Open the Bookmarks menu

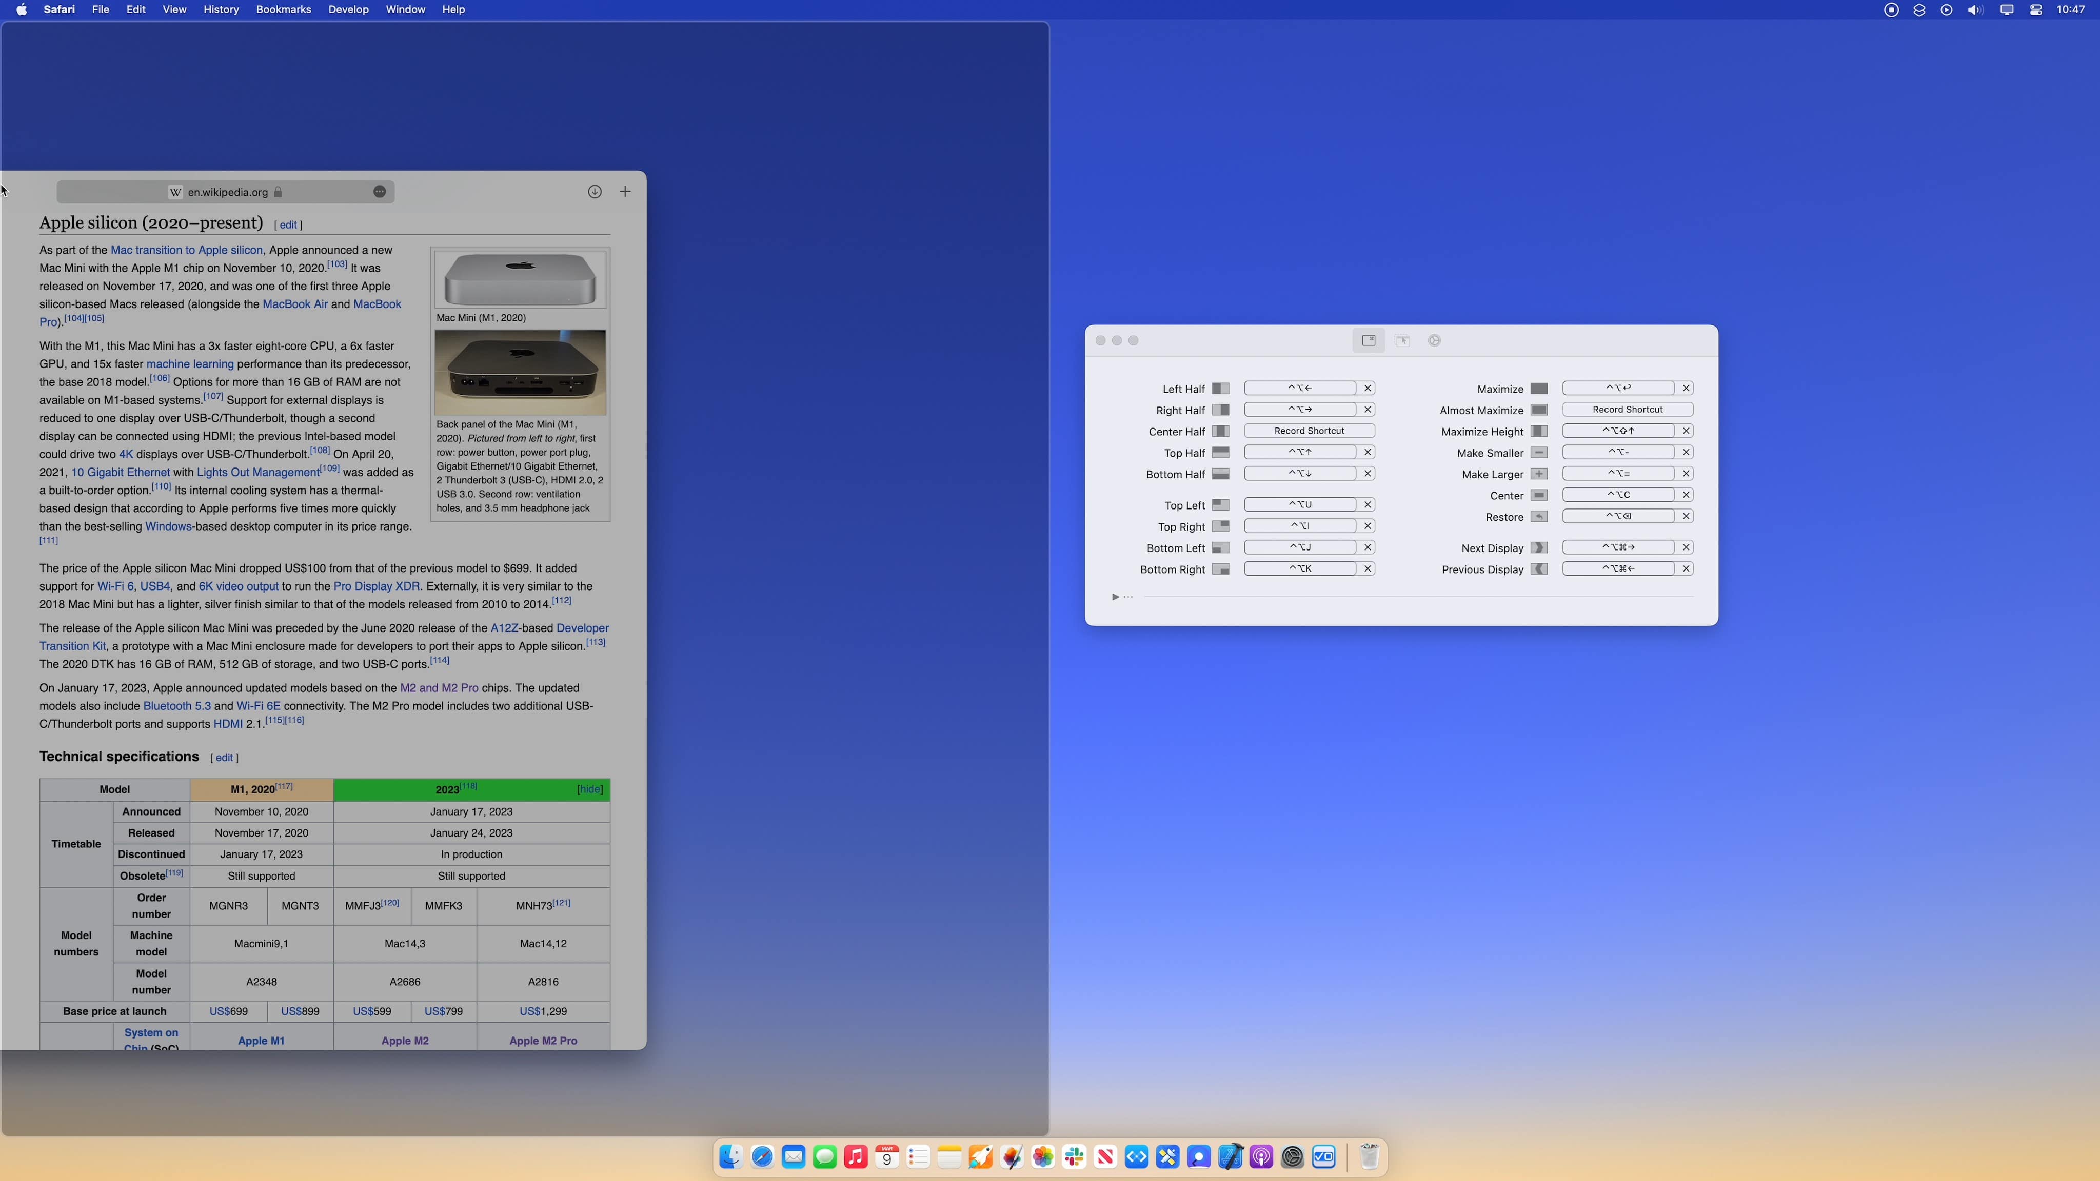(283, 10)
